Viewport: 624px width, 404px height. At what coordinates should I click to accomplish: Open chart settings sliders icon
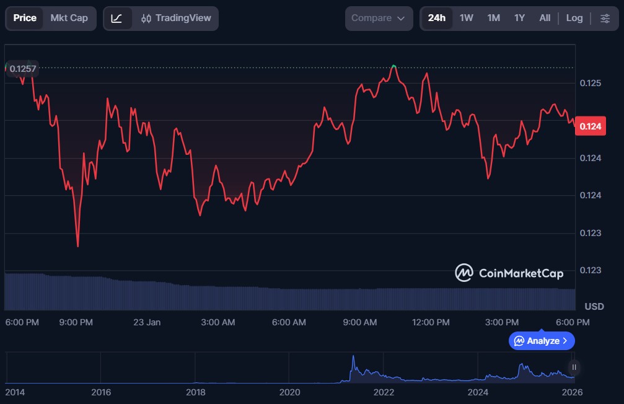point(605,18)
